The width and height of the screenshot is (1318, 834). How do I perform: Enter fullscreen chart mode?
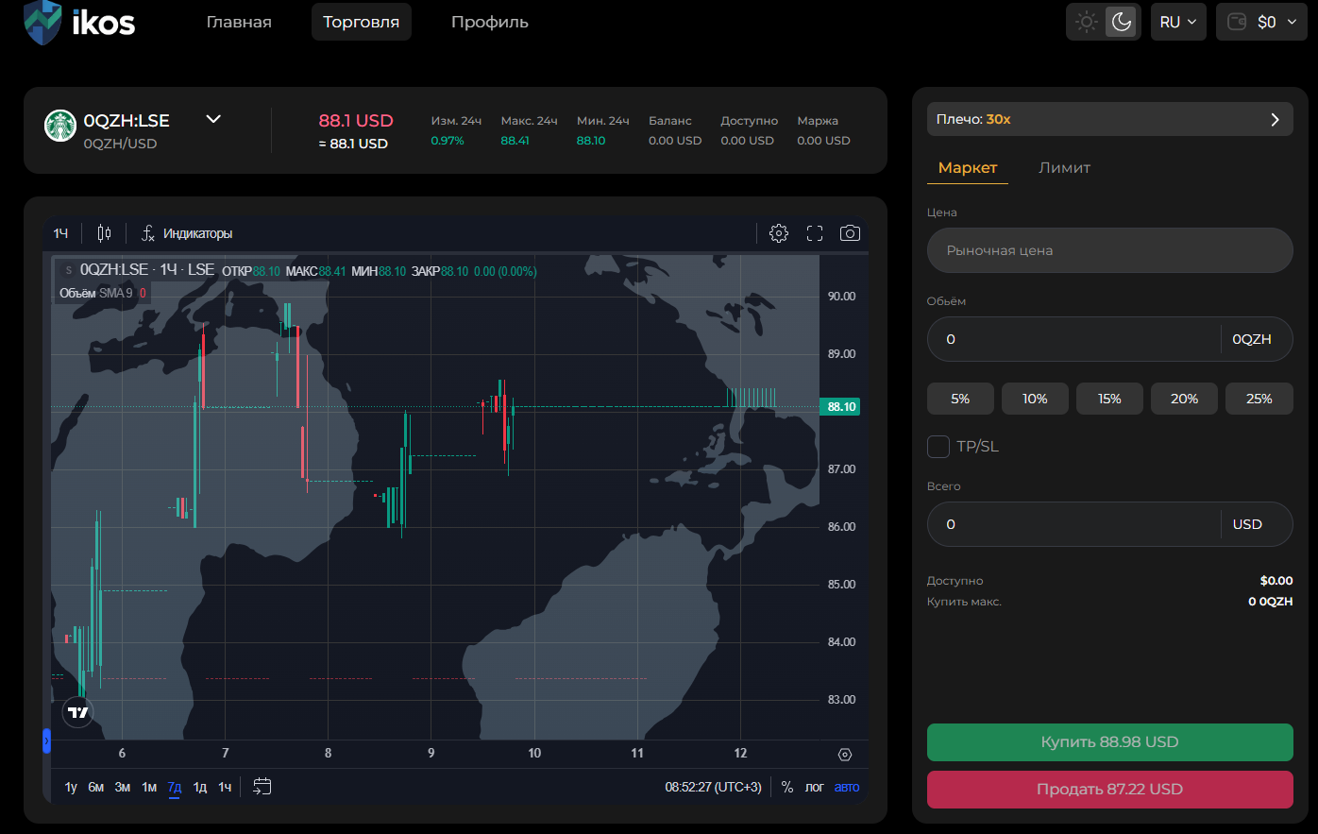point(815,233)
